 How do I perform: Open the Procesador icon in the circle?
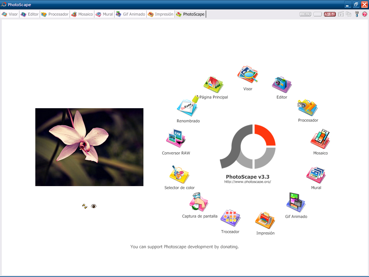point(308,107)
